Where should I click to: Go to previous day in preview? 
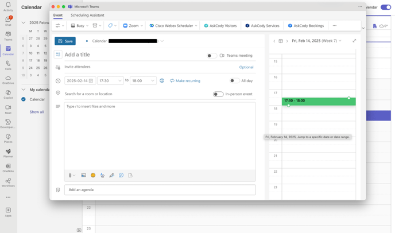274,41
